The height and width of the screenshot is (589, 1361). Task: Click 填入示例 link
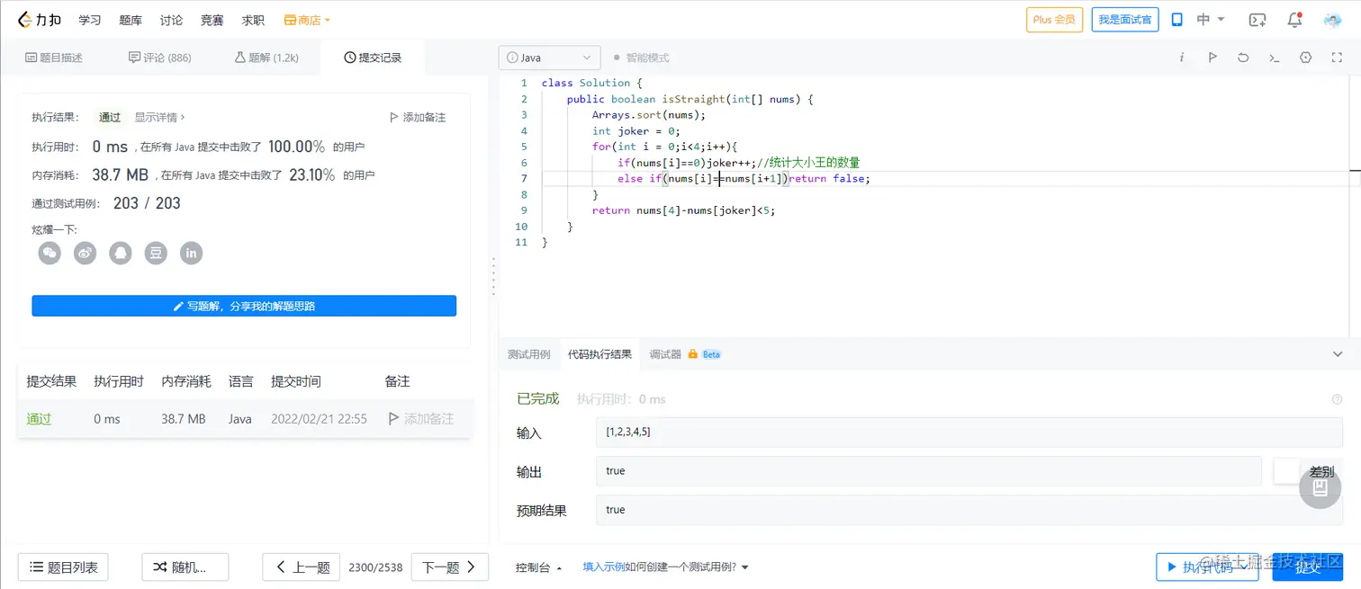604,567
